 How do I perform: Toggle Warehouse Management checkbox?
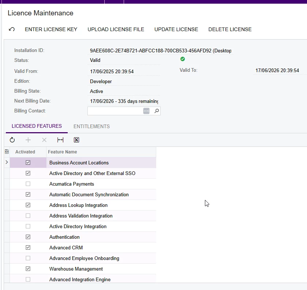pos(28,269)
